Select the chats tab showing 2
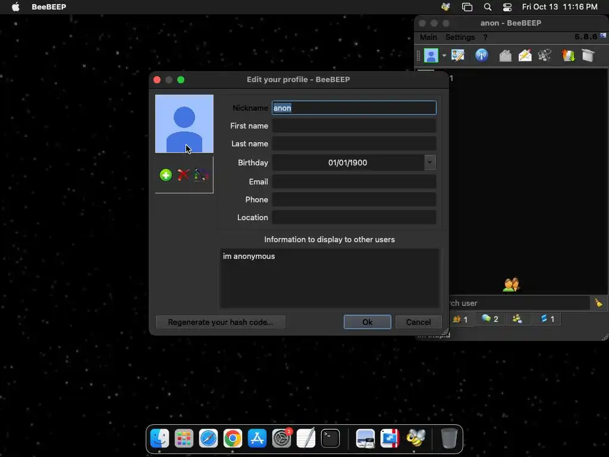 490,319
